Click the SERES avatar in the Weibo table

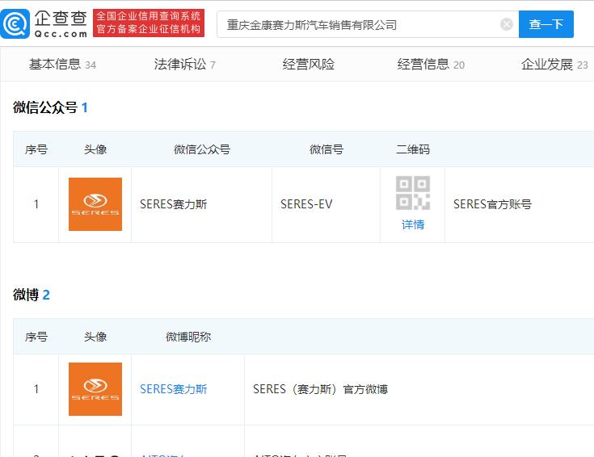(x=95, y=389)
